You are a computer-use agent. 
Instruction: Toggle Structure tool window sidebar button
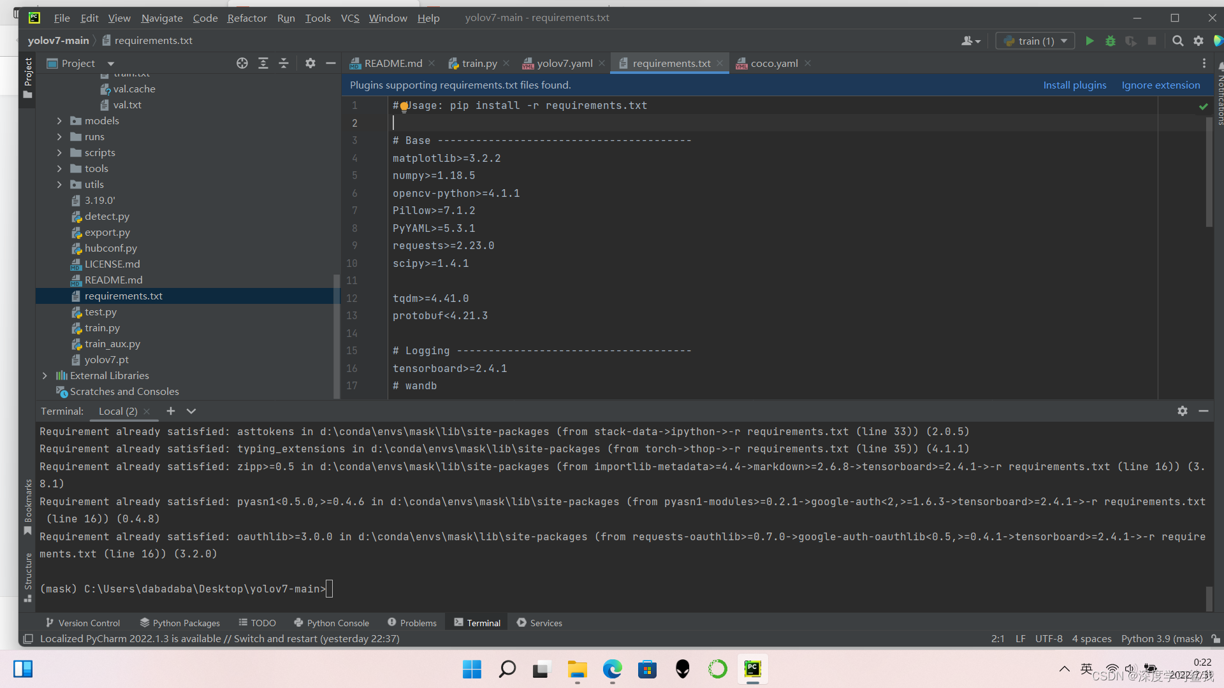coord(27,577)
